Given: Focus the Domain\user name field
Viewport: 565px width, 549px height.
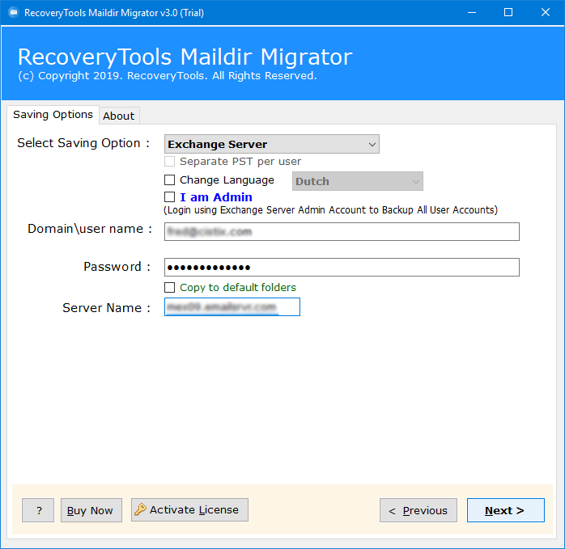Looking at the screenshot, I should 342,231.
